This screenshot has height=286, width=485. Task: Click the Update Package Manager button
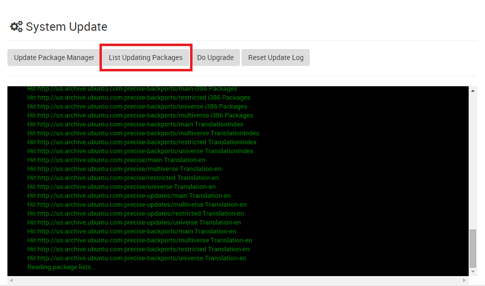tap(54, 57)
